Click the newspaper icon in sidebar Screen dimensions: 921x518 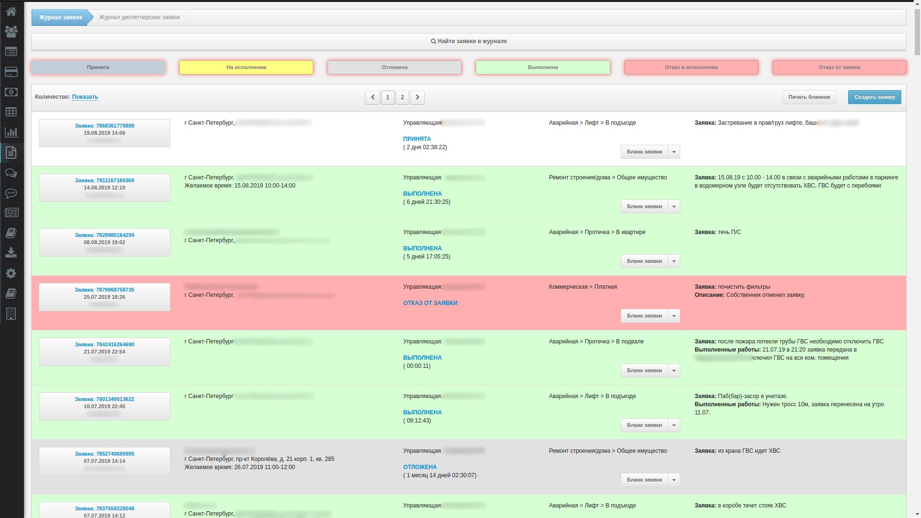pyautogui.click(x=11, y=212)
